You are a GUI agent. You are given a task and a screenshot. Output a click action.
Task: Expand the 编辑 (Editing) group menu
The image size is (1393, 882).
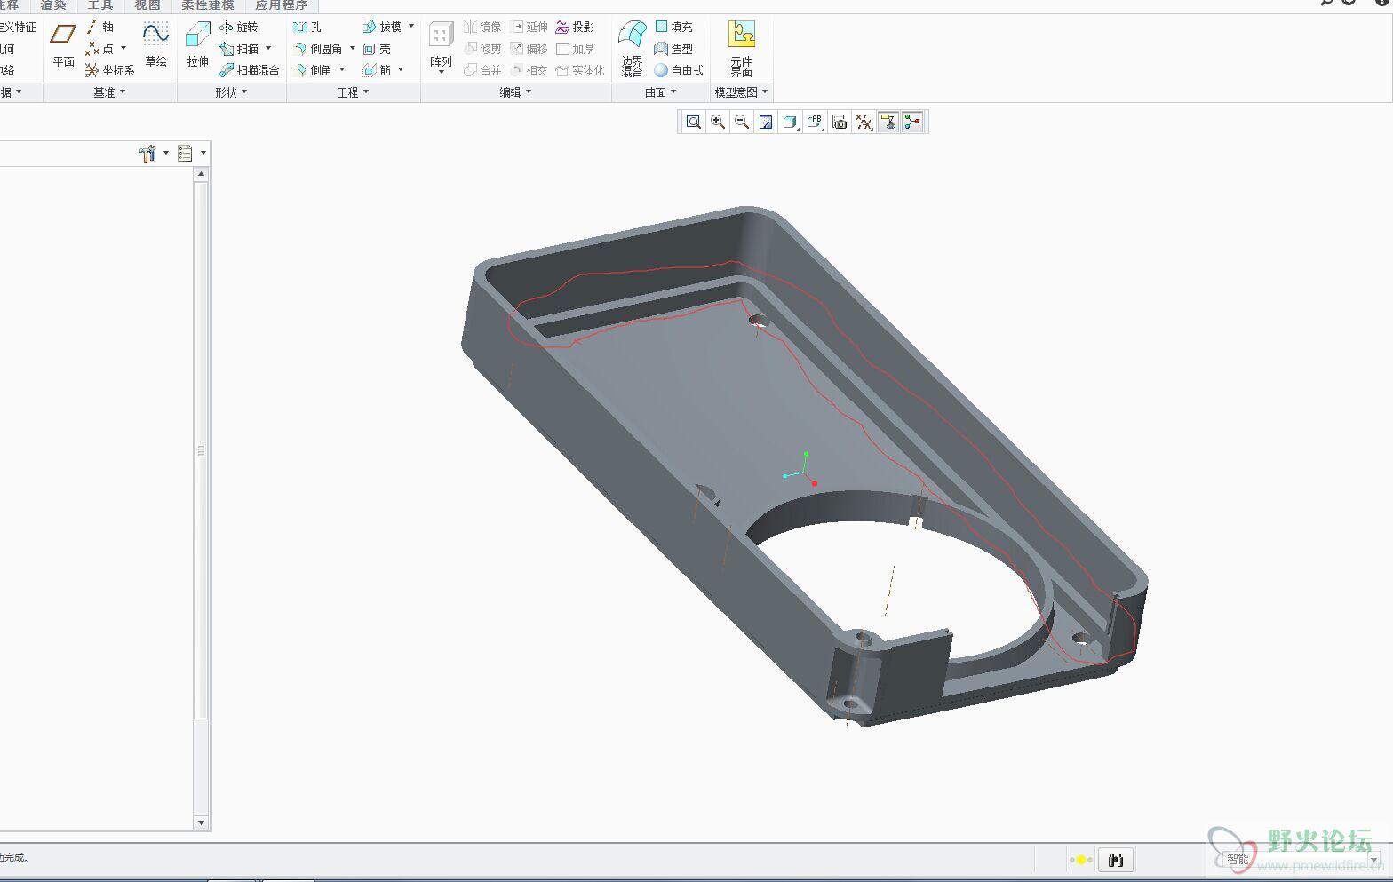point(515,92)
